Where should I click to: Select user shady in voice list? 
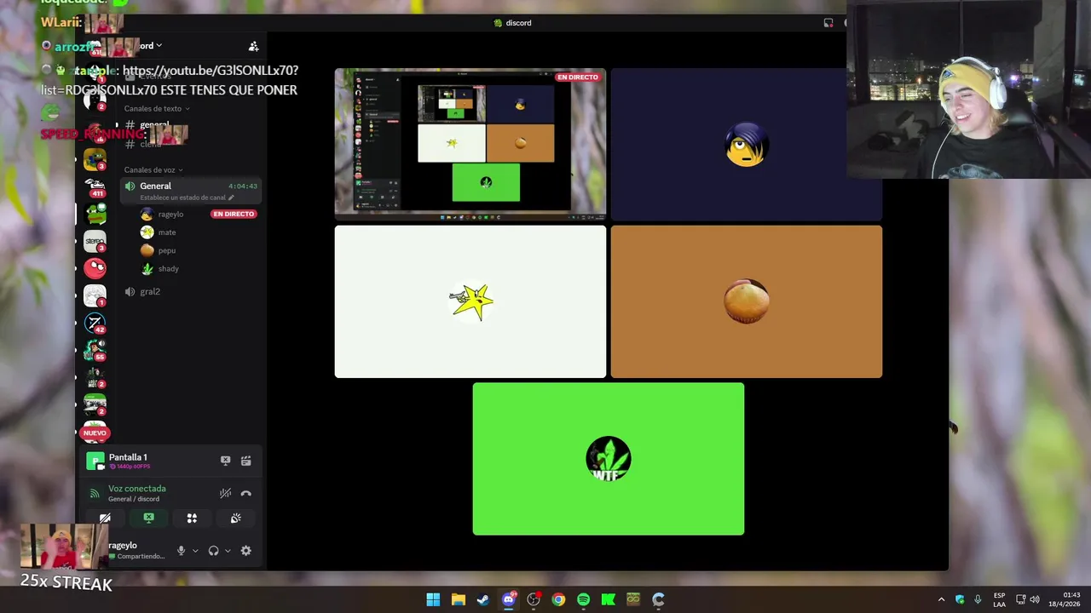click(169, 268)
